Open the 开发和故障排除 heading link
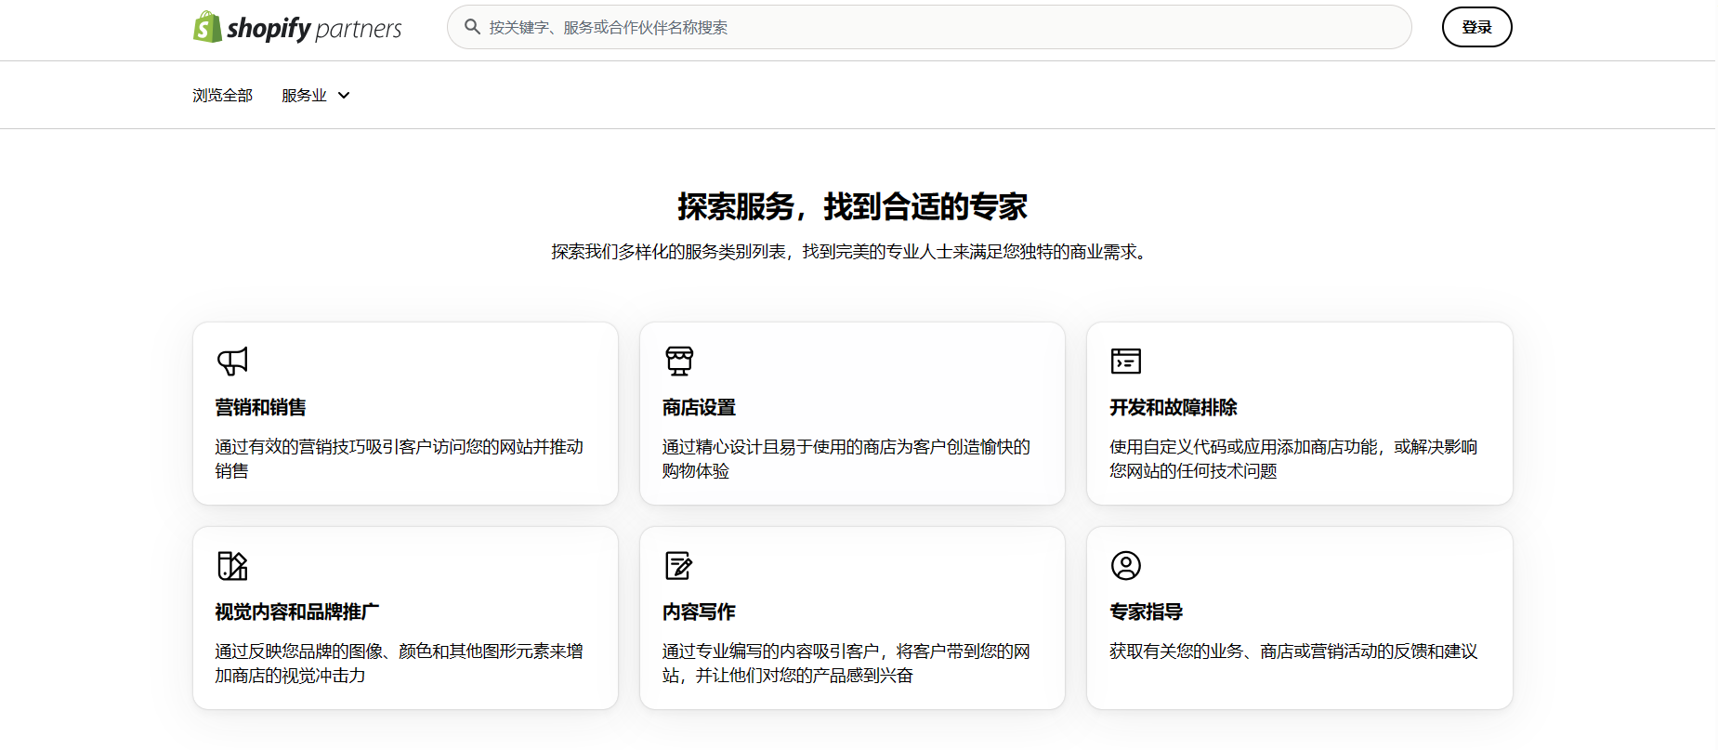The width and height of the screenshot is (1718, 750). coord(1174,407)
